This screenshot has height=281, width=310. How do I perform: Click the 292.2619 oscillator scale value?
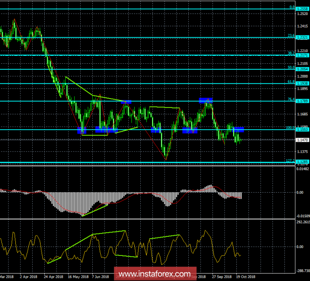[x=302, y=222]
